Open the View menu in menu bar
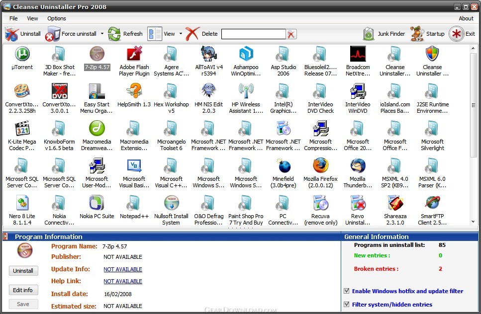Image resolution: width=481 pixels, height=314 pixels. pos(32,18)
